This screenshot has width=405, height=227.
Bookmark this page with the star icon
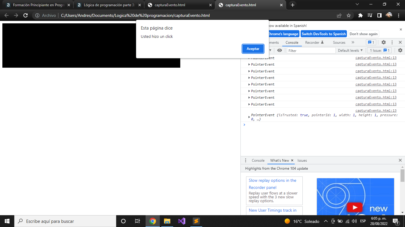tap(349, 15)
